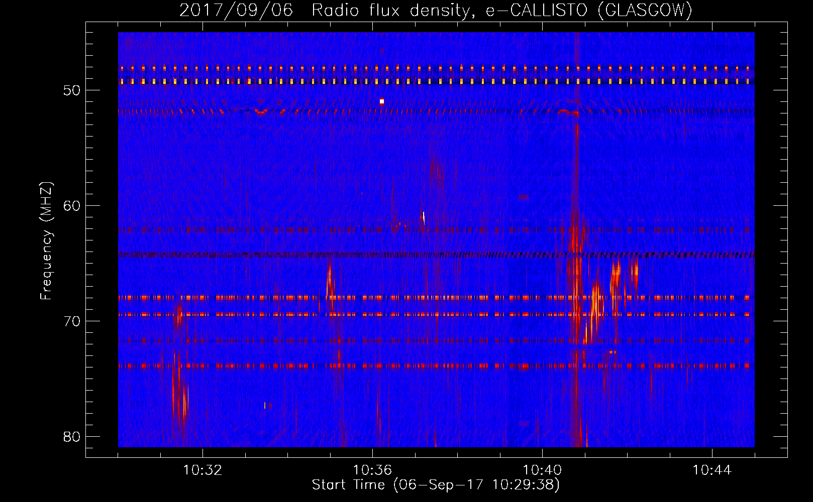This screenshot has width=813, height=502.
Task: Click the 10:36 time tick label
Action: click(372, 470)
